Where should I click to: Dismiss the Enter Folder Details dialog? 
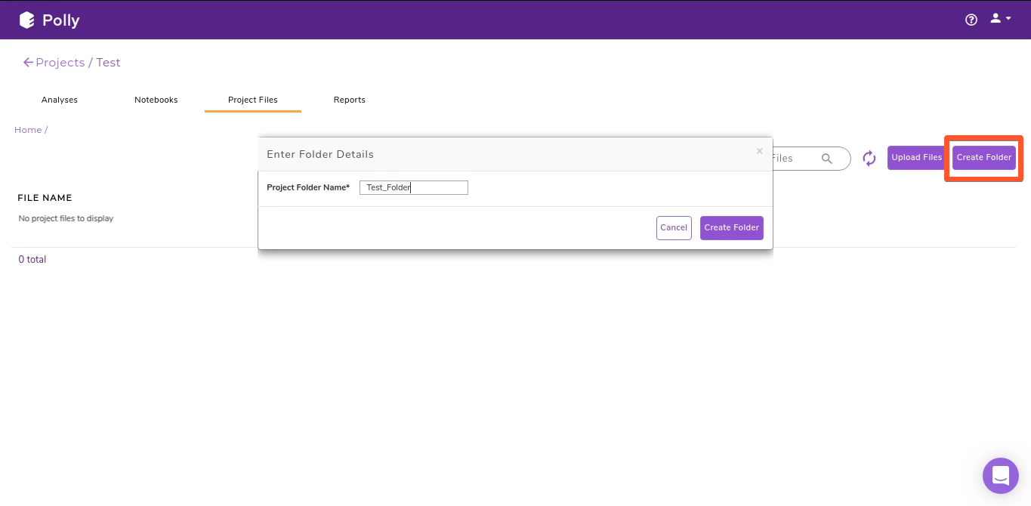(759, 151)
